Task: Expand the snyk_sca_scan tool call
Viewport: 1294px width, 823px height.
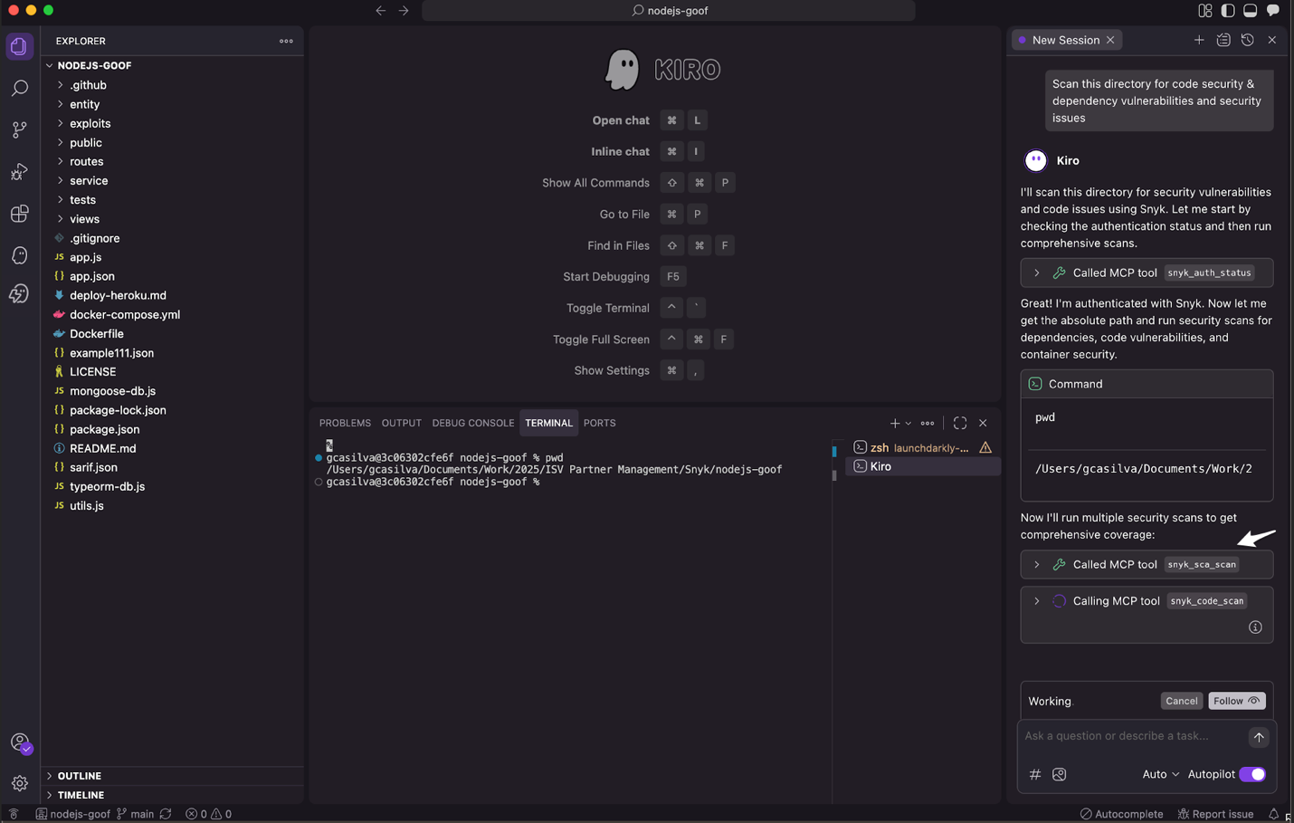Action: (x=1037, y=564)
